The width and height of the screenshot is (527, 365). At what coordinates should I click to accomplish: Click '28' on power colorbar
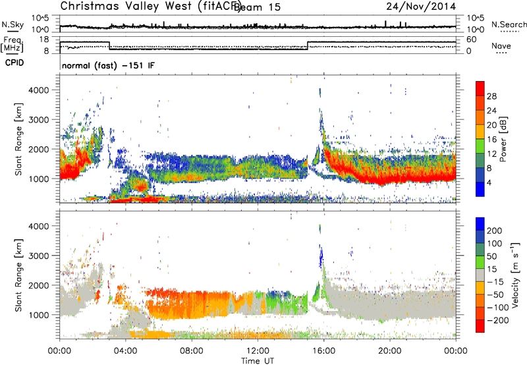(491, 96)
